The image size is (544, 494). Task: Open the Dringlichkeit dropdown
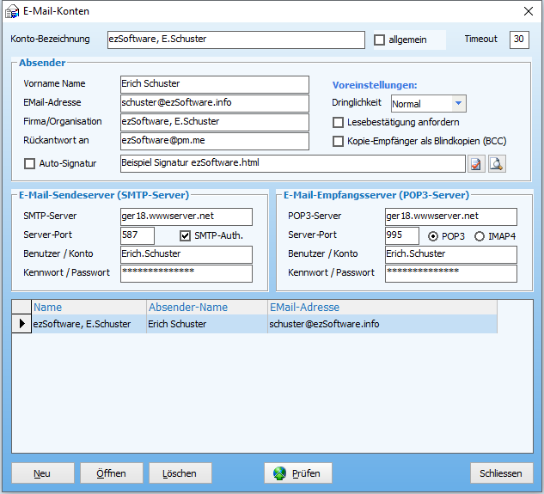[458, 104]
